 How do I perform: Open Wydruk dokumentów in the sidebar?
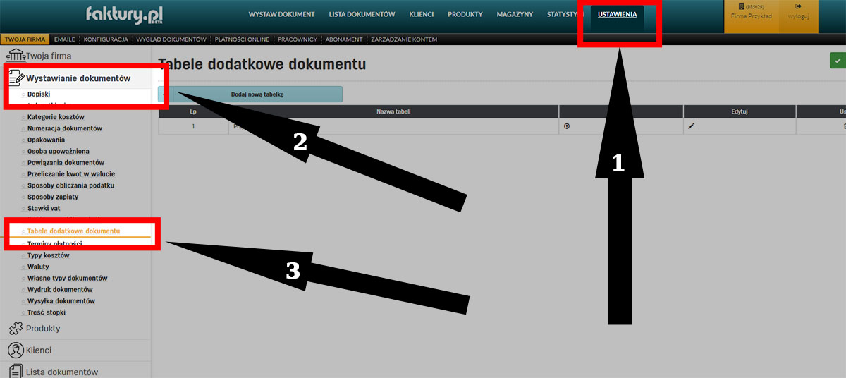[60, 289]
